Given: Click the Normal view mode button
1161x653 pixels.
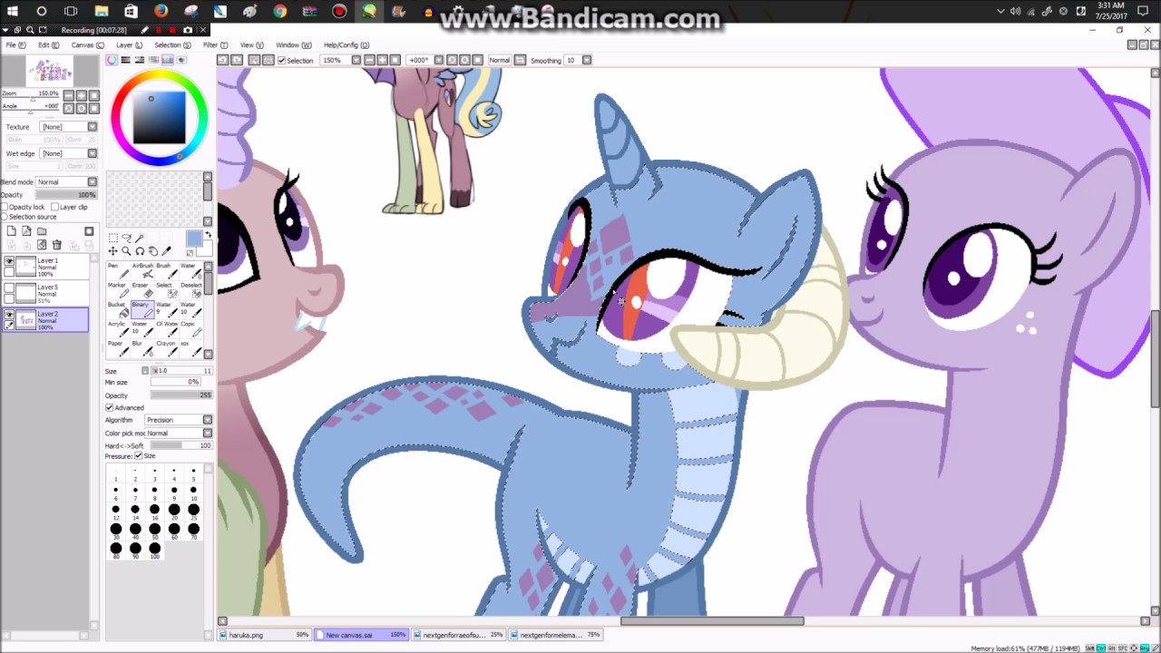Looking at the screenshot, I should (x=500, y=60).
